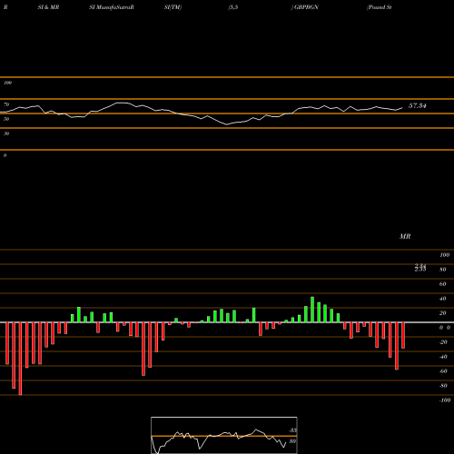Click the 'SI(TM)' header label
The image size is (454, 454).
pos(173,7)
